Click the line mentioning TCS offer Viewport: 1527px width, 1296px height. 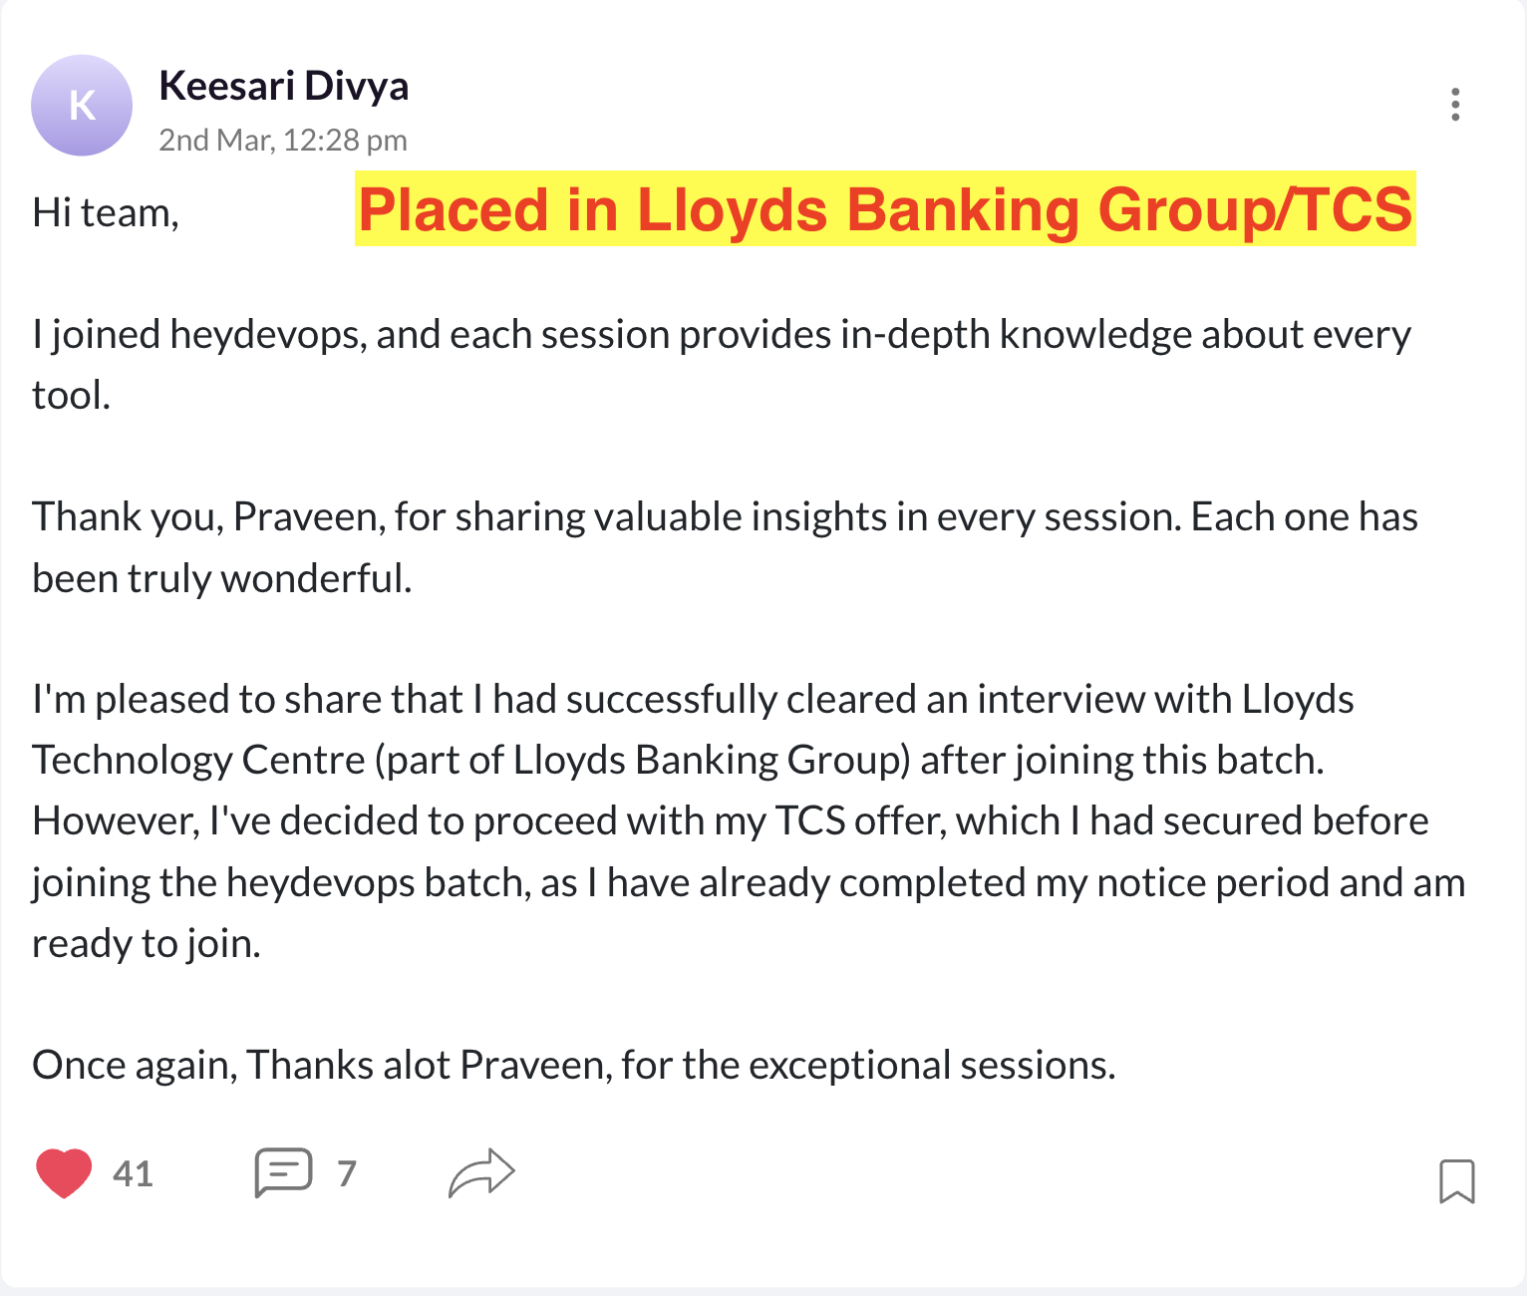[730, 821]
